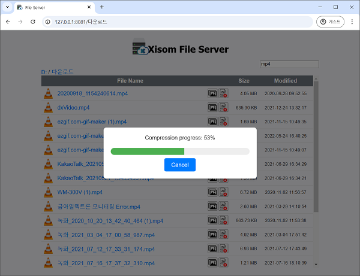Click zip icon for 20200918_1154240614.mp4
The height and width of the screenshot is (276, 360).
[x=223, y=93]
